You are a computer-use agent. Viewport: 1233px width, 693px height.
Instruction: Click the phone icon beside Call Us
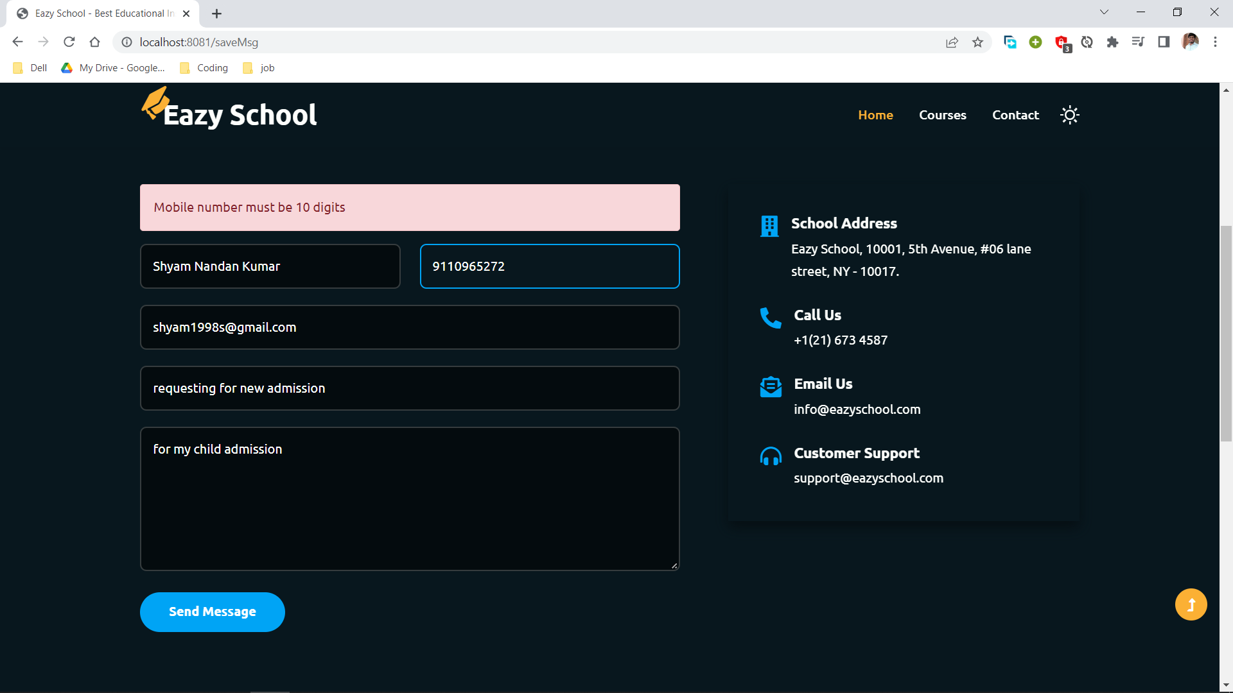(770, 318)
